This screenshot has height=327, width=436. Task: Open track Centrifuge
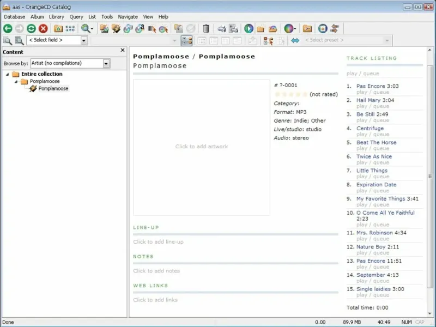pyautogui.click(x=370, y=129)
